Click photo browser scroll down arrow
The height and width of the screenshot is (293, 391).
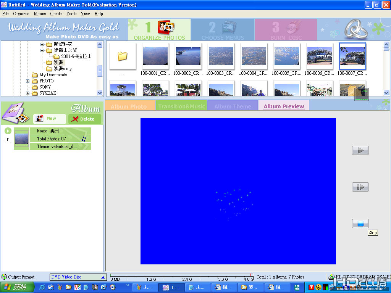click(386, 93)
